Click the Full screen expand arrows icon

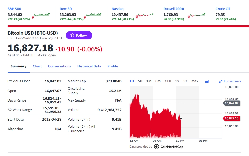coord(221,81)
